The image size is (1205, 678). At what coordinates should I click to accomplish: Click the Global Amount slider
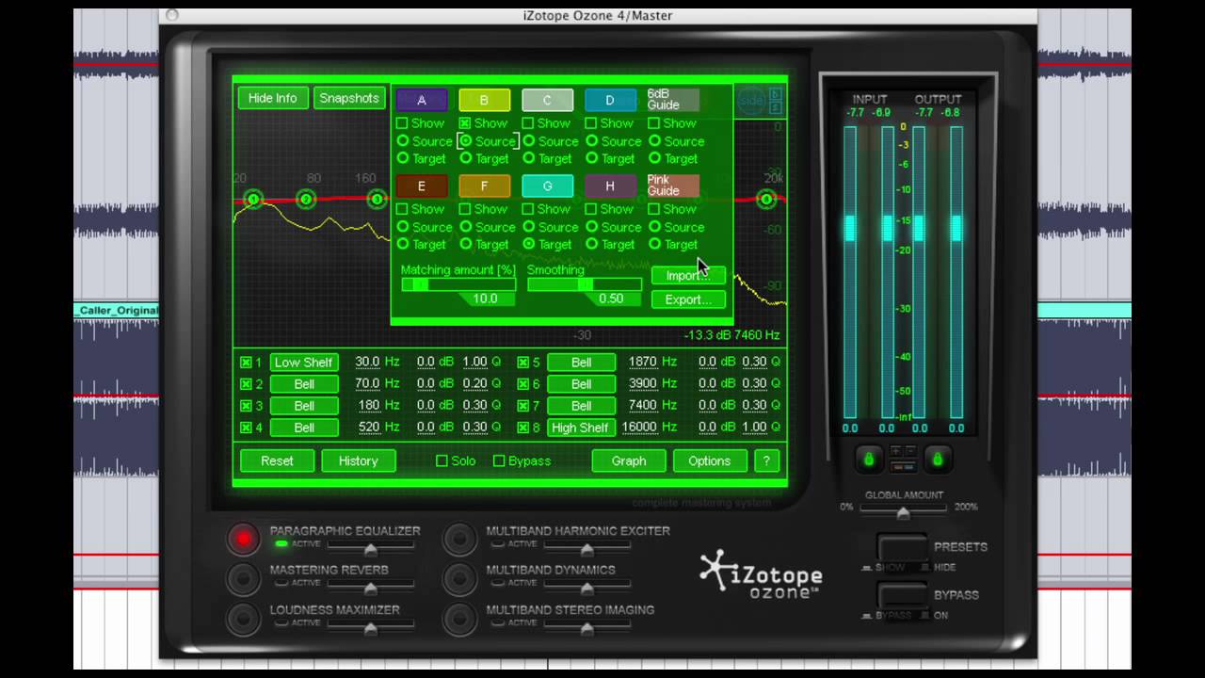pos(903,510)
